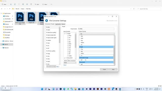Screen dimensions: 162x91
Task: Open Desktop in Quick access sidebar
Action: [7, 16]
